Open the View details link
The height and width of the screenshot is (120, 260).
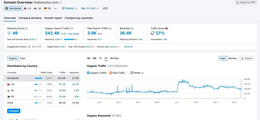[73, 34]
